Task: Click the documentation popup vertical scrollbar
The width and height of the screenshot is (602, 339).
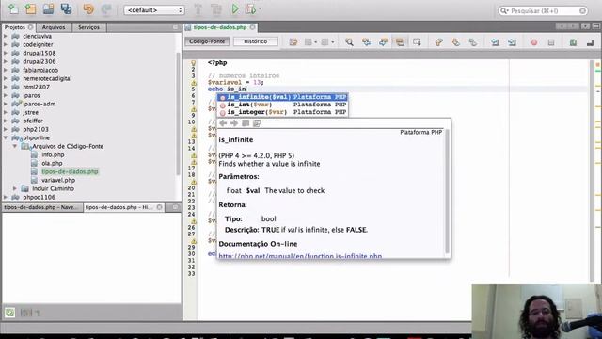Action: (x=447, y=191)
